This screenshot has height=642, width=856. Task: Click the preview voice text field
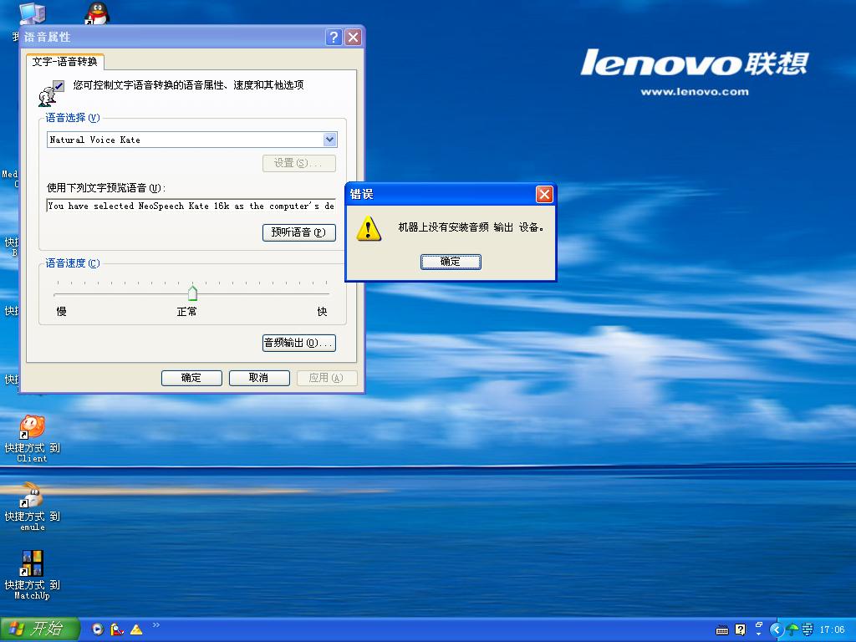coord(191,206)
